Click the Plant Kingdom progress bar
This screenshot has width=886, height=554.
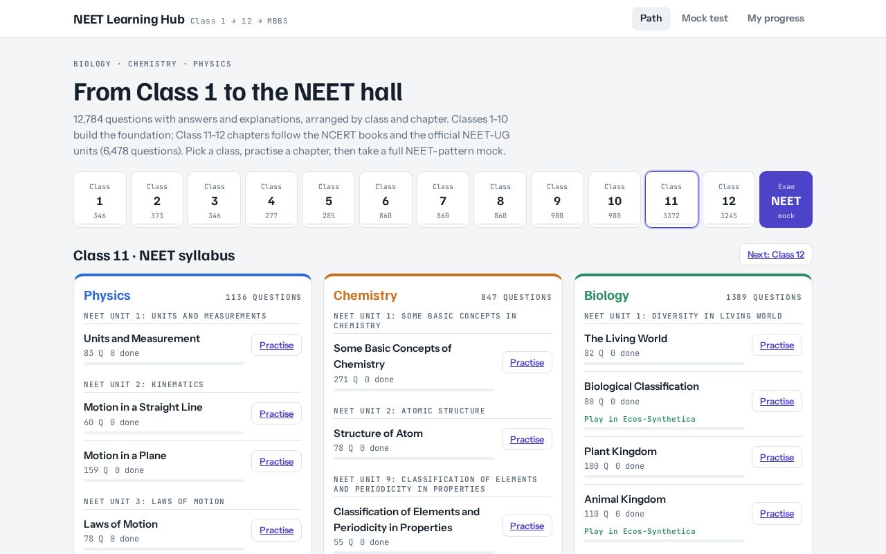[x=664, y=476]
